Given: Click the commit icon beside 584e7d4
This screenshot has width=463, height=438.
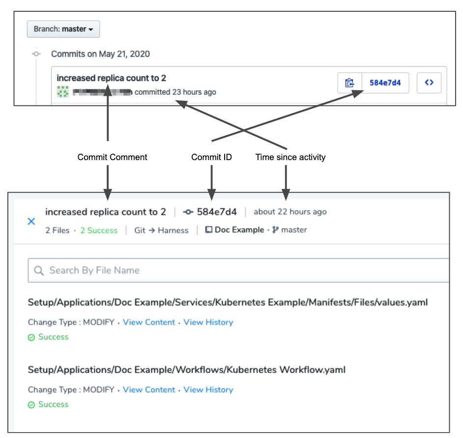Looking at the screenshot, I should pyautogui.click(x=188, y=212).
